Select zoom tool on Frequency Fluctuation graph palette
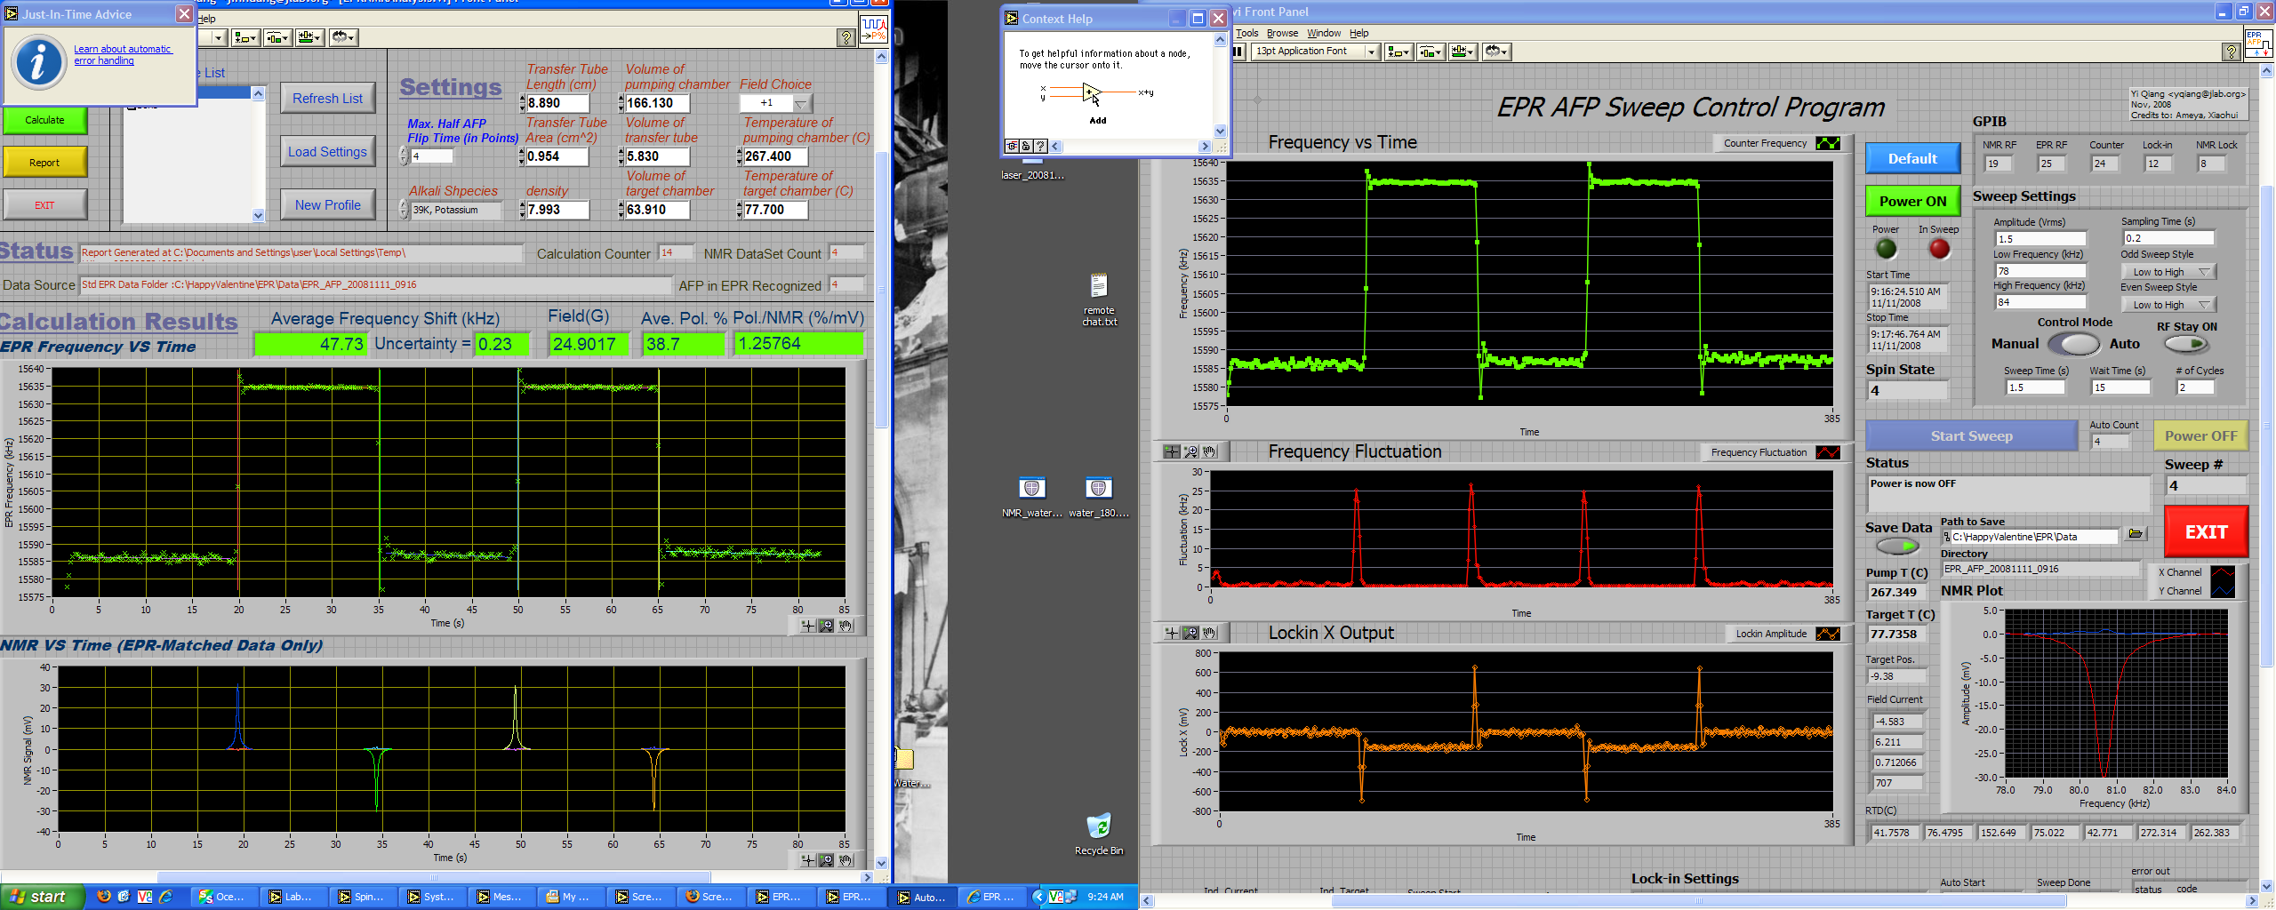Viewport: 2276px width, 910px height. click(1190, 451)
